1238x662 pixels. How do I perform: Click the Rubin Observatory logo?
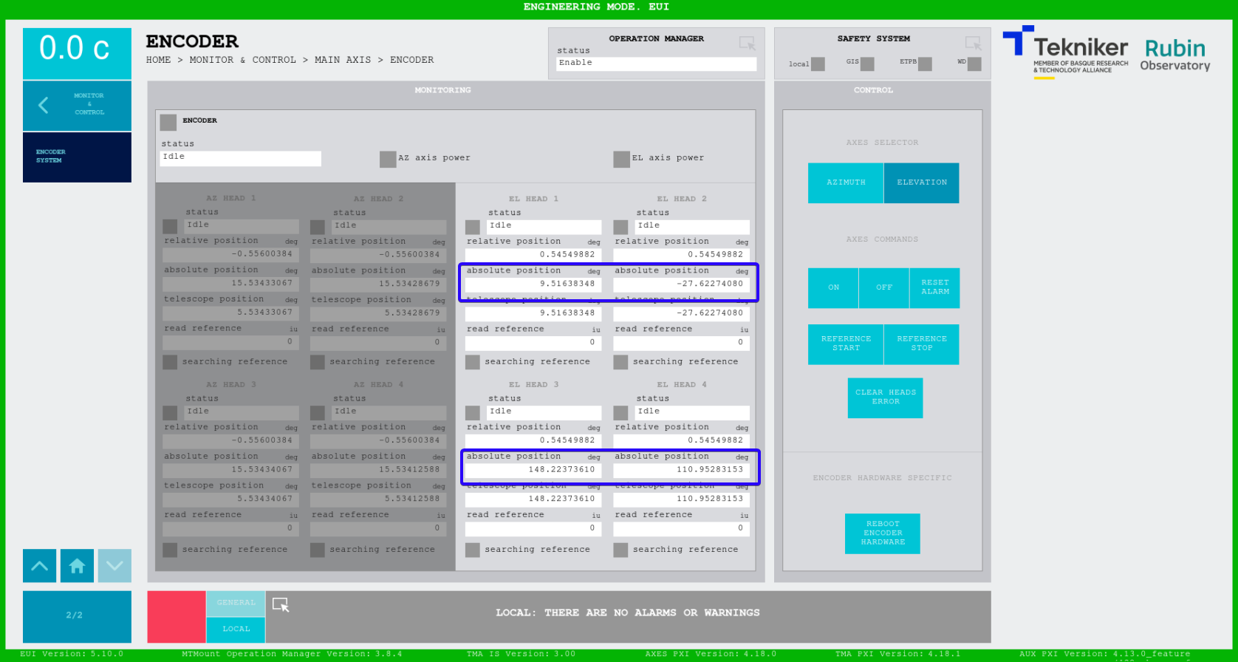1175,55
